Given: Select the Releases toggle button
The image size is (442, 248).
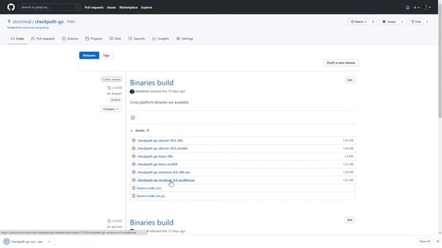Looking at the screenshot, I should click(89, 55).
